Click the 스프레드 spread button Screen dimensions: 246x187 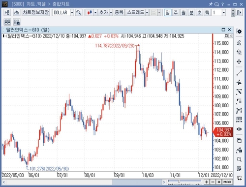[x=135, y=13]
